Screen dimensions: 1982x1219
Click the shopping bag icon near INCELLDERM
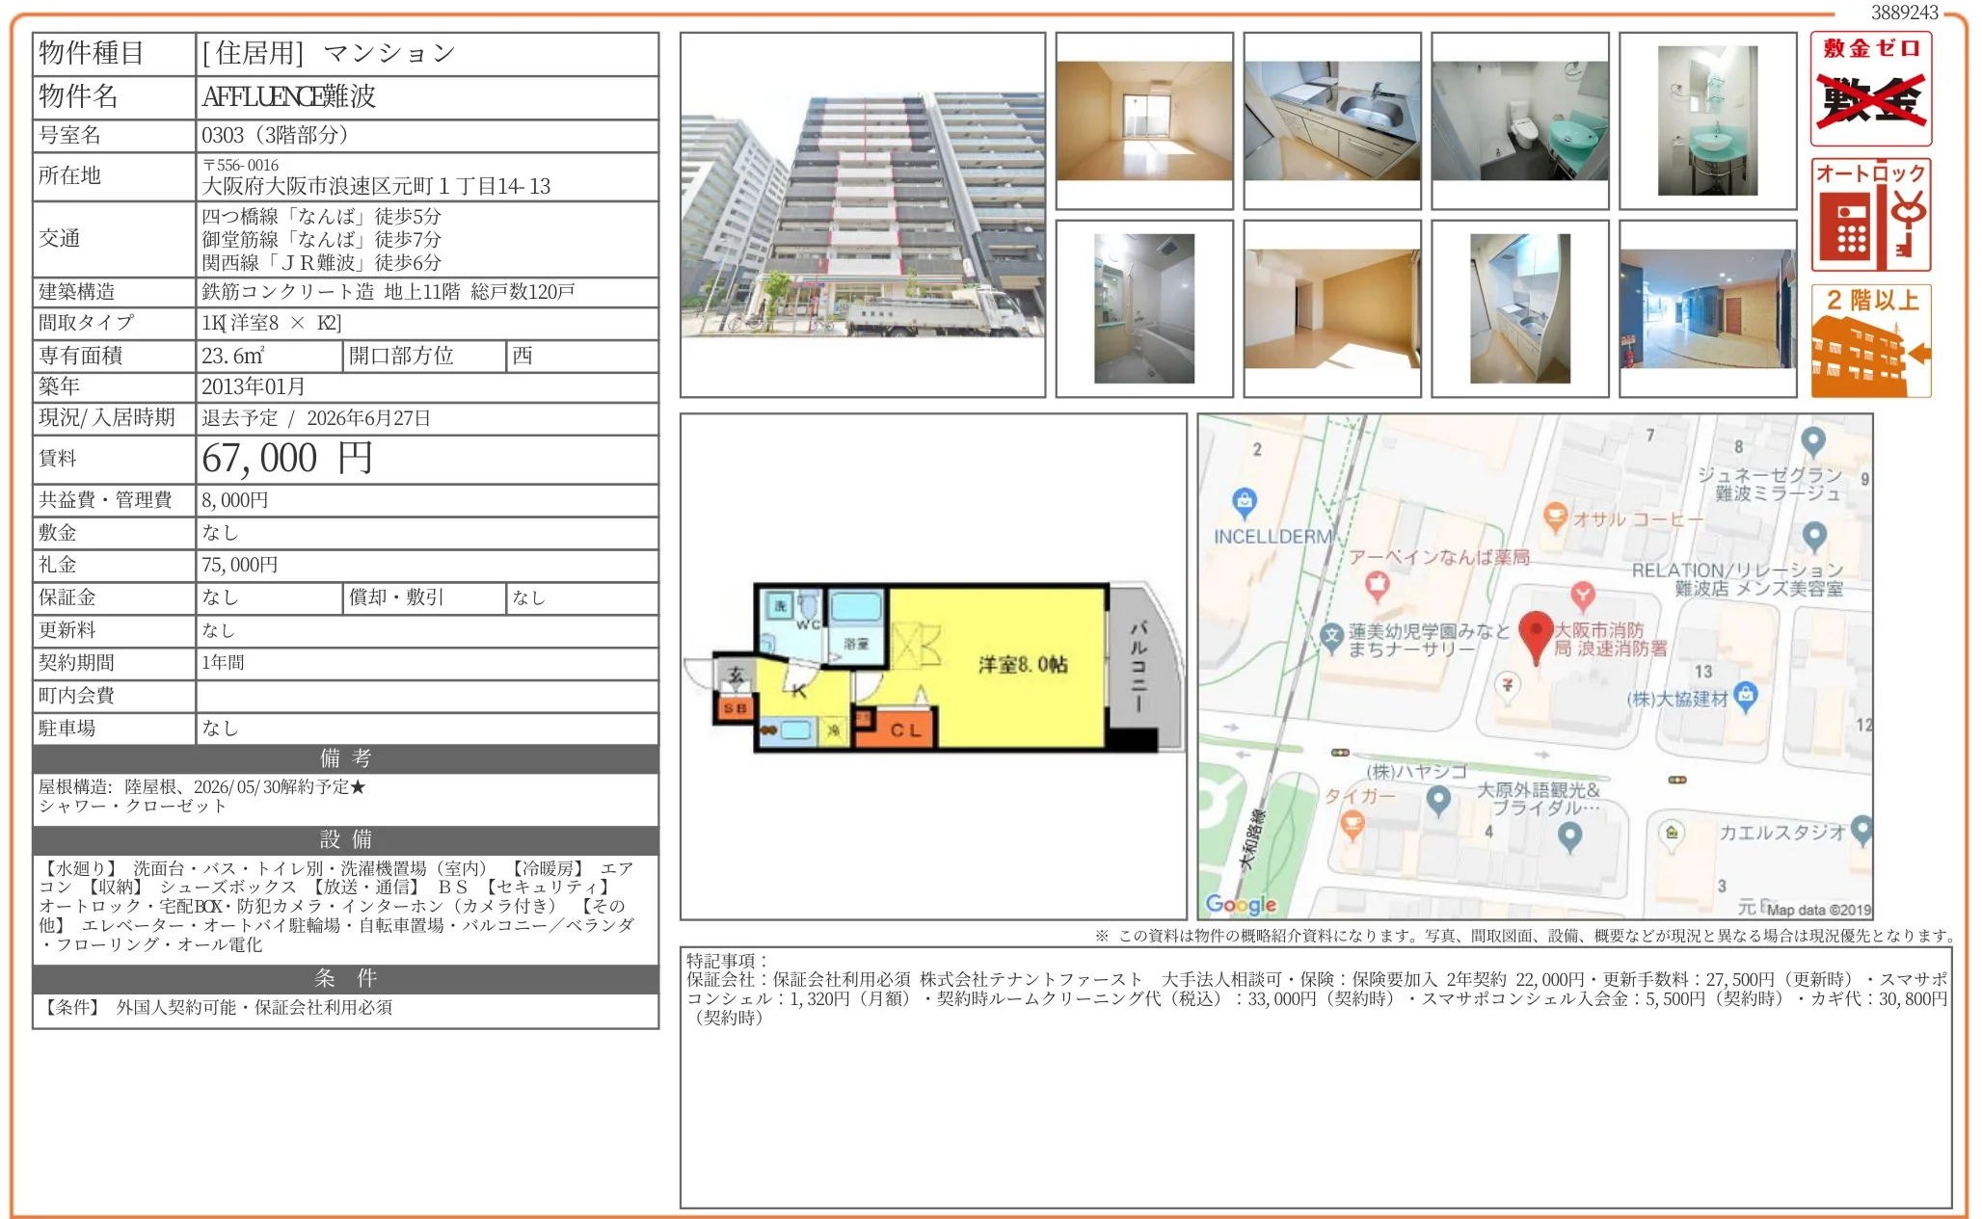[1245, 501]
